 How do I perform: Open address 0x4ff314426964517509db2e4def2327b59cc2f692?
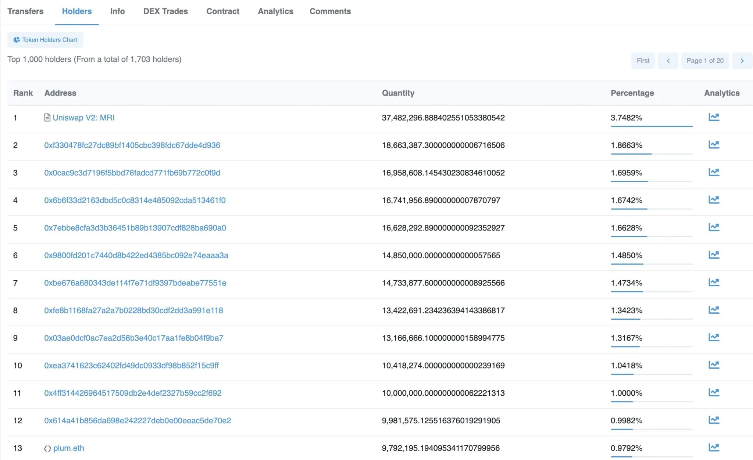133,393
